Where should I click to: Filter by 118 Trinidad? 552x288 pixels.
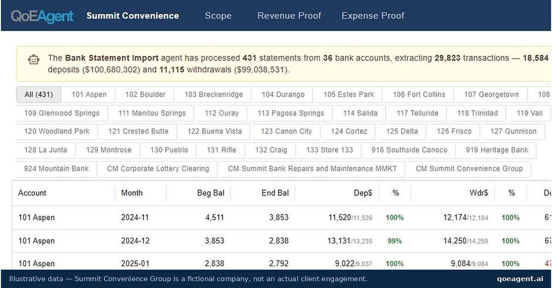(x=477, y=113)
